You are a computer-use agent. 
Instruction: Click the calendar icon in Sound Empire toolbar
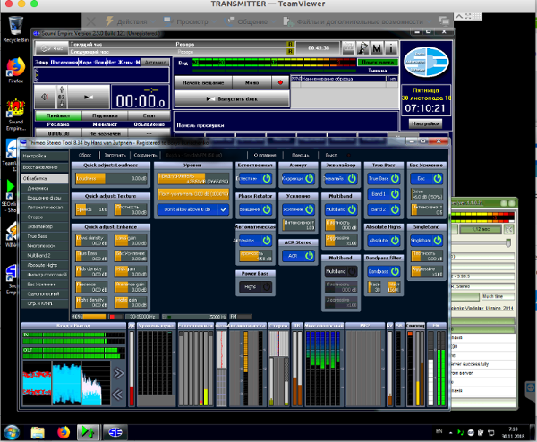coord(349,48)
